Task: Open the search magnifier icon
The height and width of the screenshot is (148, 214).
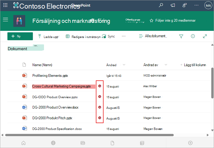Action: coord(161,5)
